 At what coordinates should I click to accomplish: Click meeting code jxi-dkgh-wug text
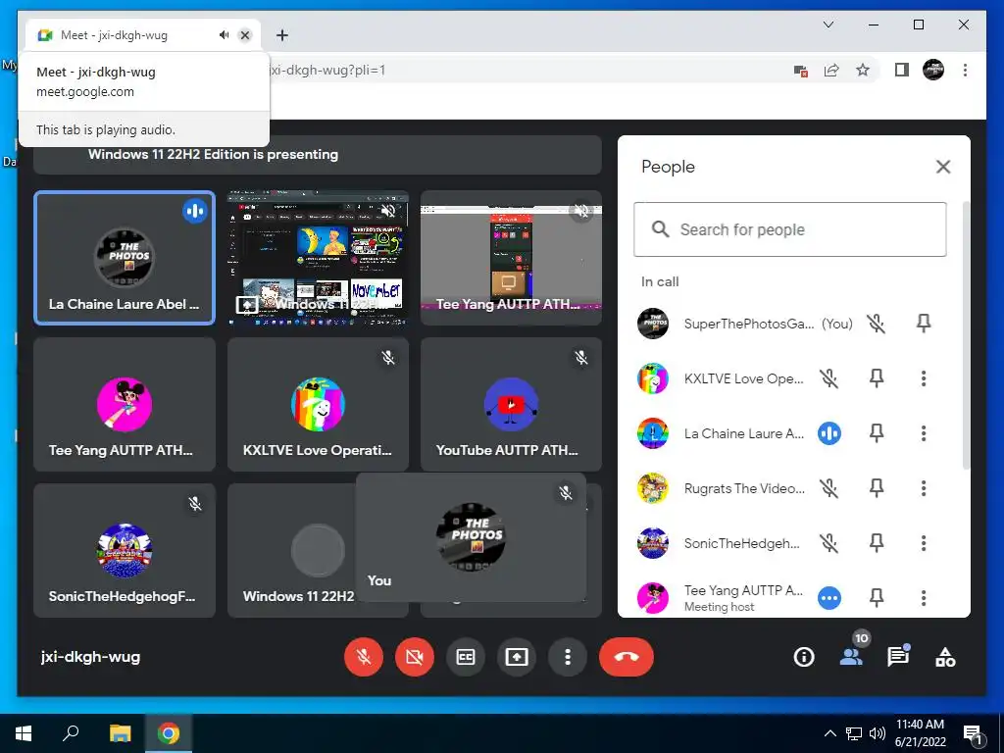click(x=90, y=657)
